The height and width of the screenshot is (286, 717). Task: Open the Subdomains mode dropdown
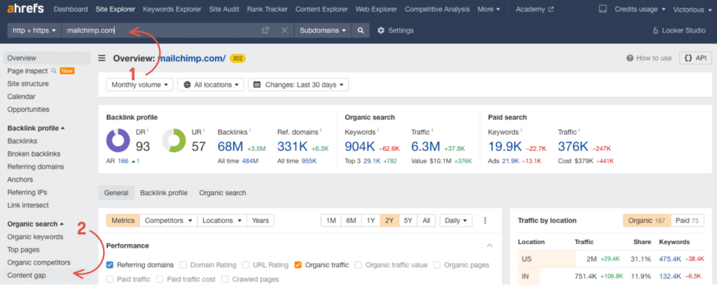click(323, 30)
